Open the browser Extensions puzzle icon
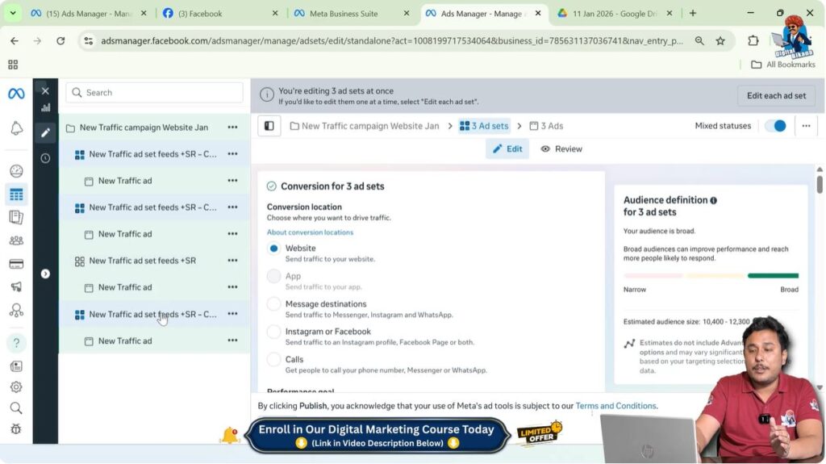 point(753,40)
